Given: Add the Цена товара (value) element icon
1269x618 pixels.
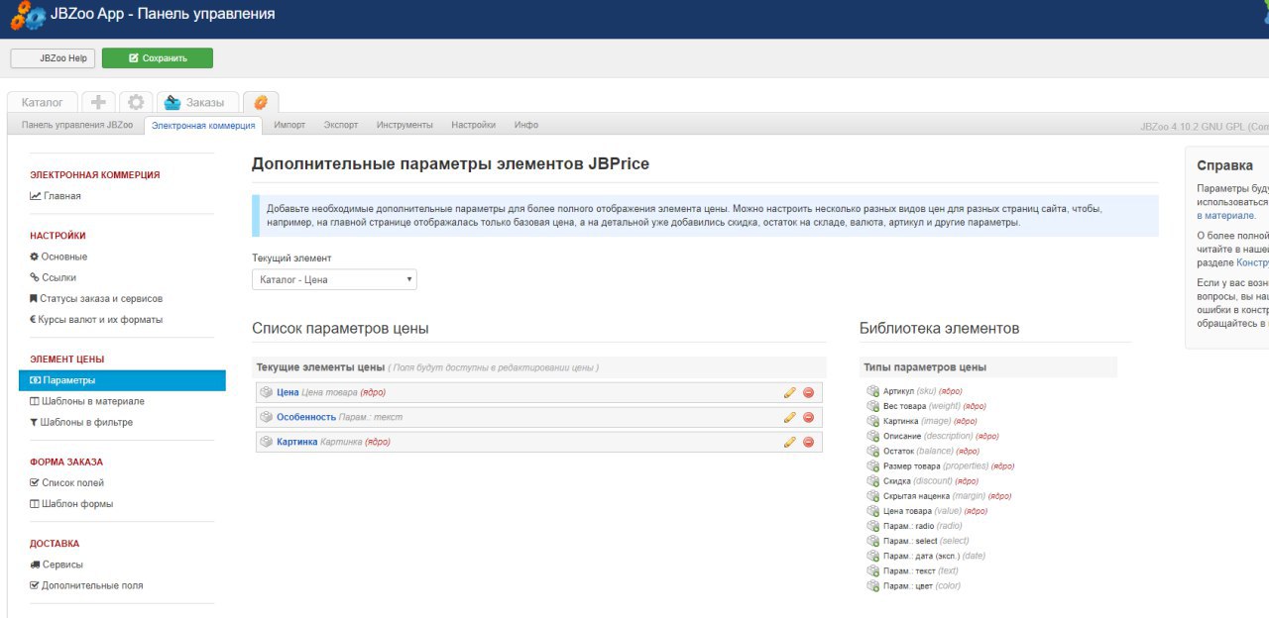Looking at the screenshot, I should pos(872,511).
